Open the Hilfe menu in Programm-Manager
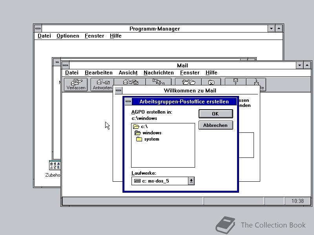 115,36
